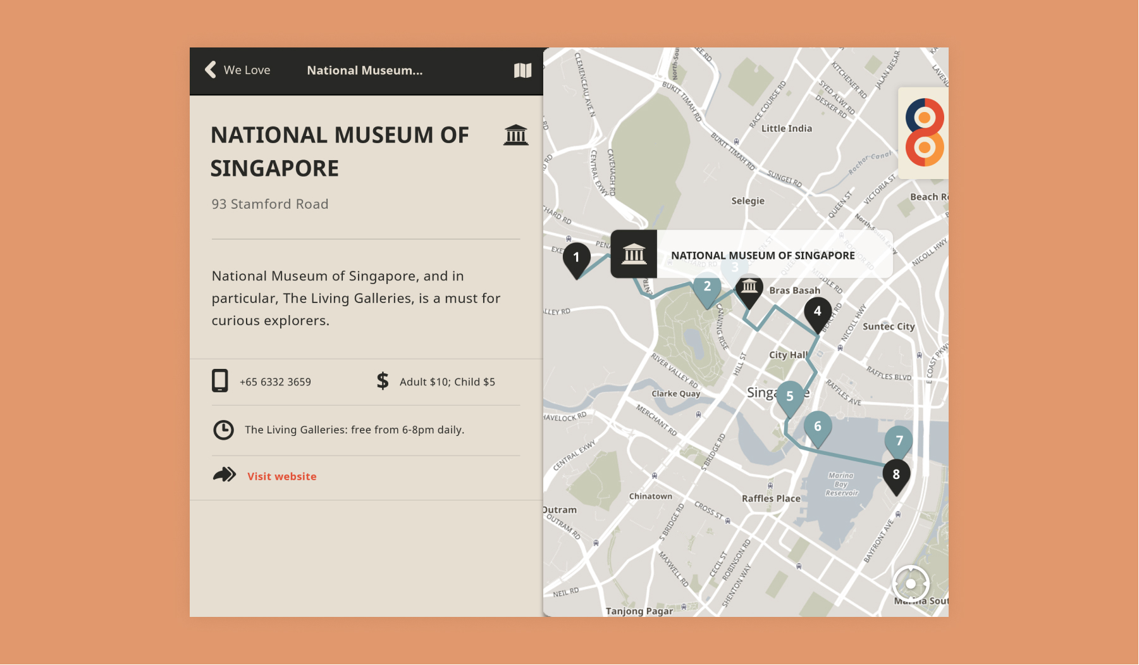Open the colorful figure-8 logo tab
This screenshot has height=665, width=1139.
point(925,132)
